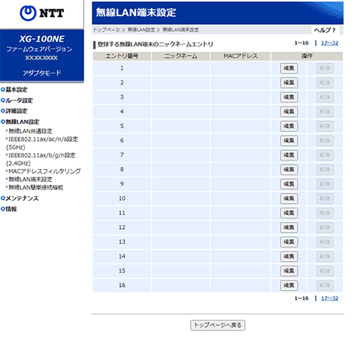352x337 pixels.
Task: Click 編集 button for entry 1
Action: 289,68
